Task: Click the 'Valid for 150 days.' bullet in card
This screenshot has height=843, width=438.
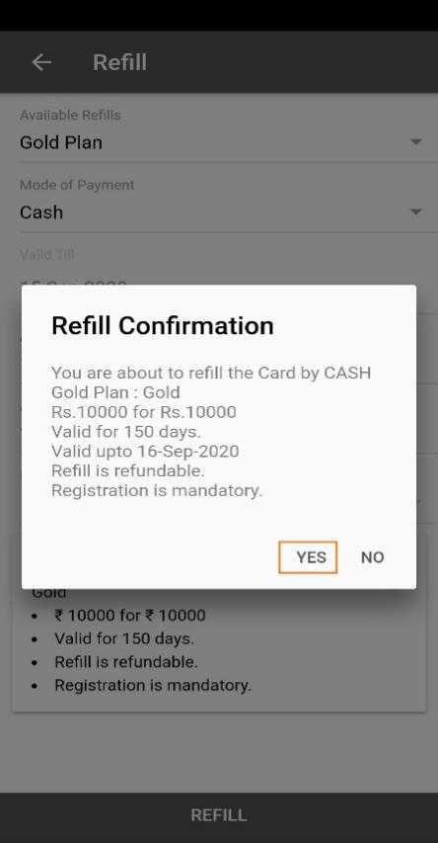Action: coord(124,638)
